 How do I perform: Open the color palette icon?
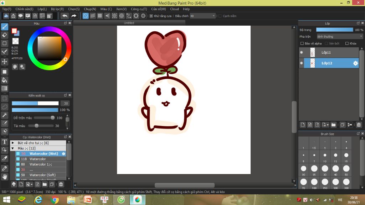coord(15,67)
